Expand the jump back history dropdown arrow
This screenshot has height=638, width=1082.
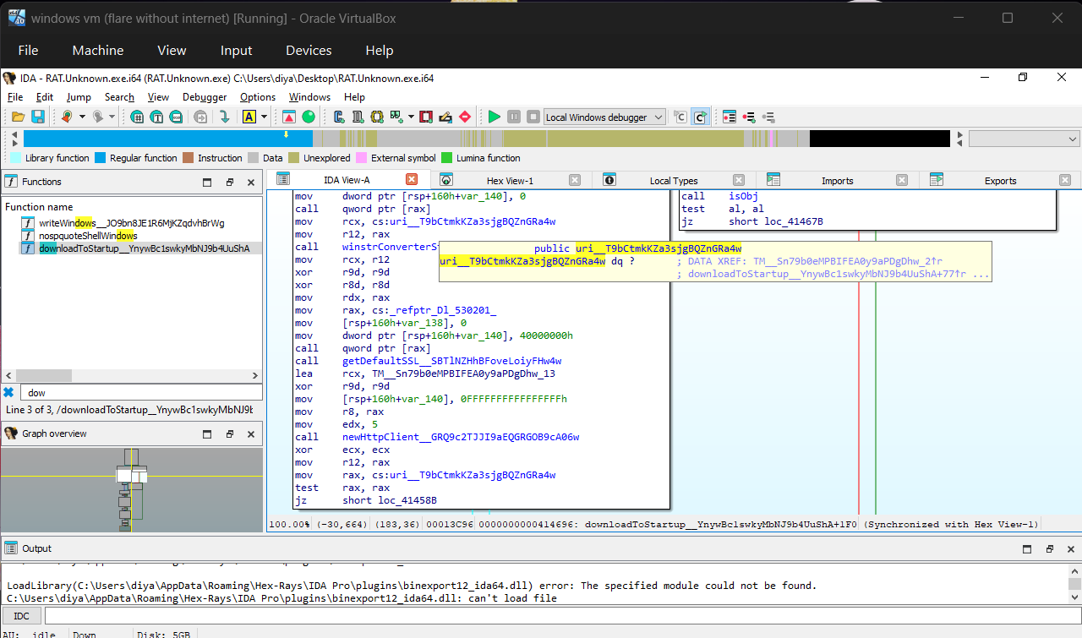point(82,117)
